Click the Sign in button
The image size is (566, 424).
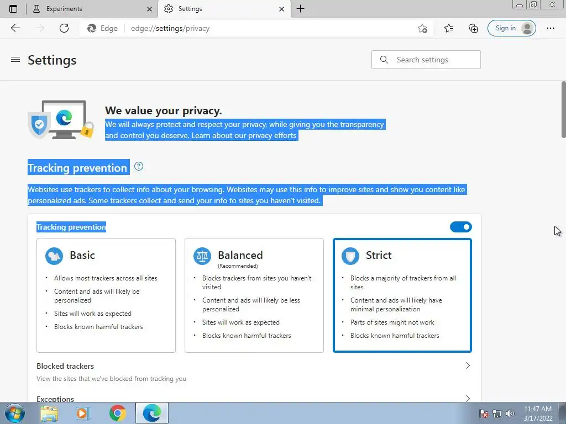tap(511, 28)
